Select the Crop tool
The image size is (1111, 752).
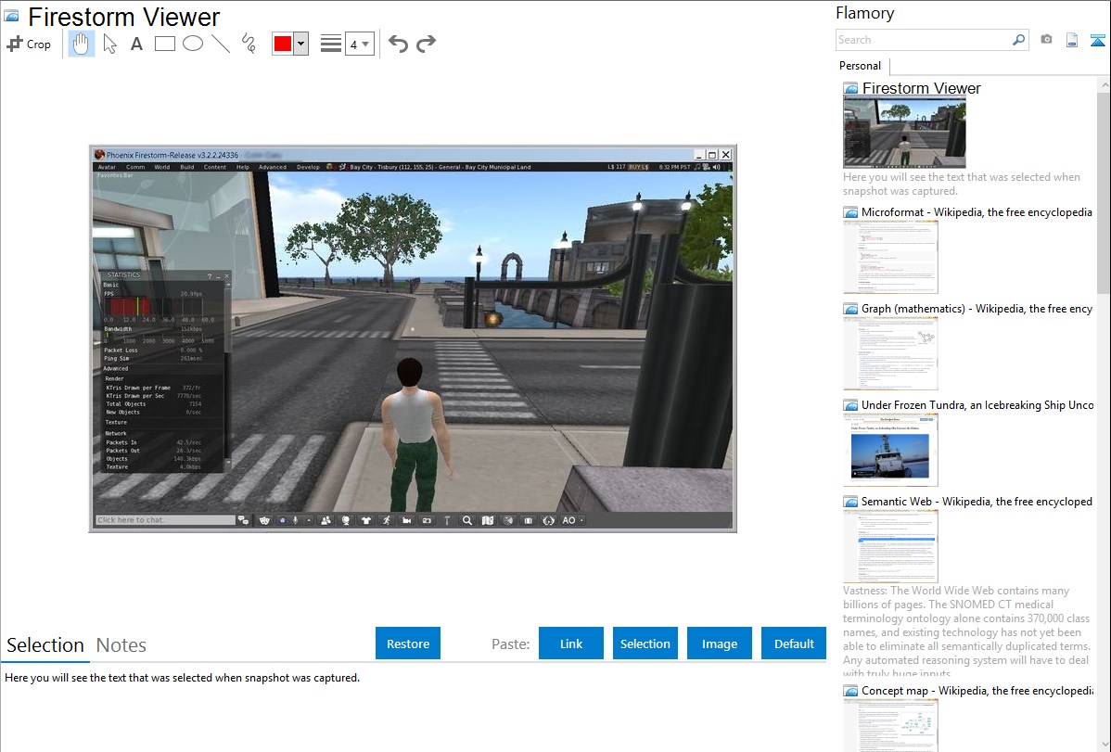tap(29, 44)
